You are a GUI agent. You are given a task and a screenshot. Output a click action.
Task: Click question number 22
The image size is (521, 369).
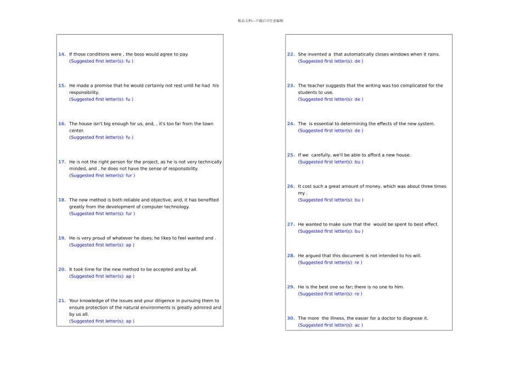pos(291,54)
